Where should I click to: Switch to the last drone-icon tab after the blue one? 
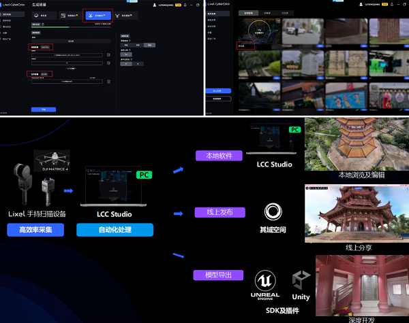tap(125, 16)
